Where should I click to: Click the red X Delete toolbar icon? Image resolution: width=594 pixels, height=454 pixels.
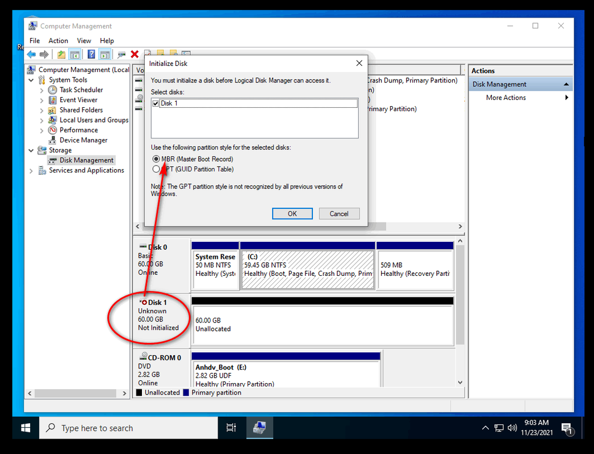pos(135,54)
